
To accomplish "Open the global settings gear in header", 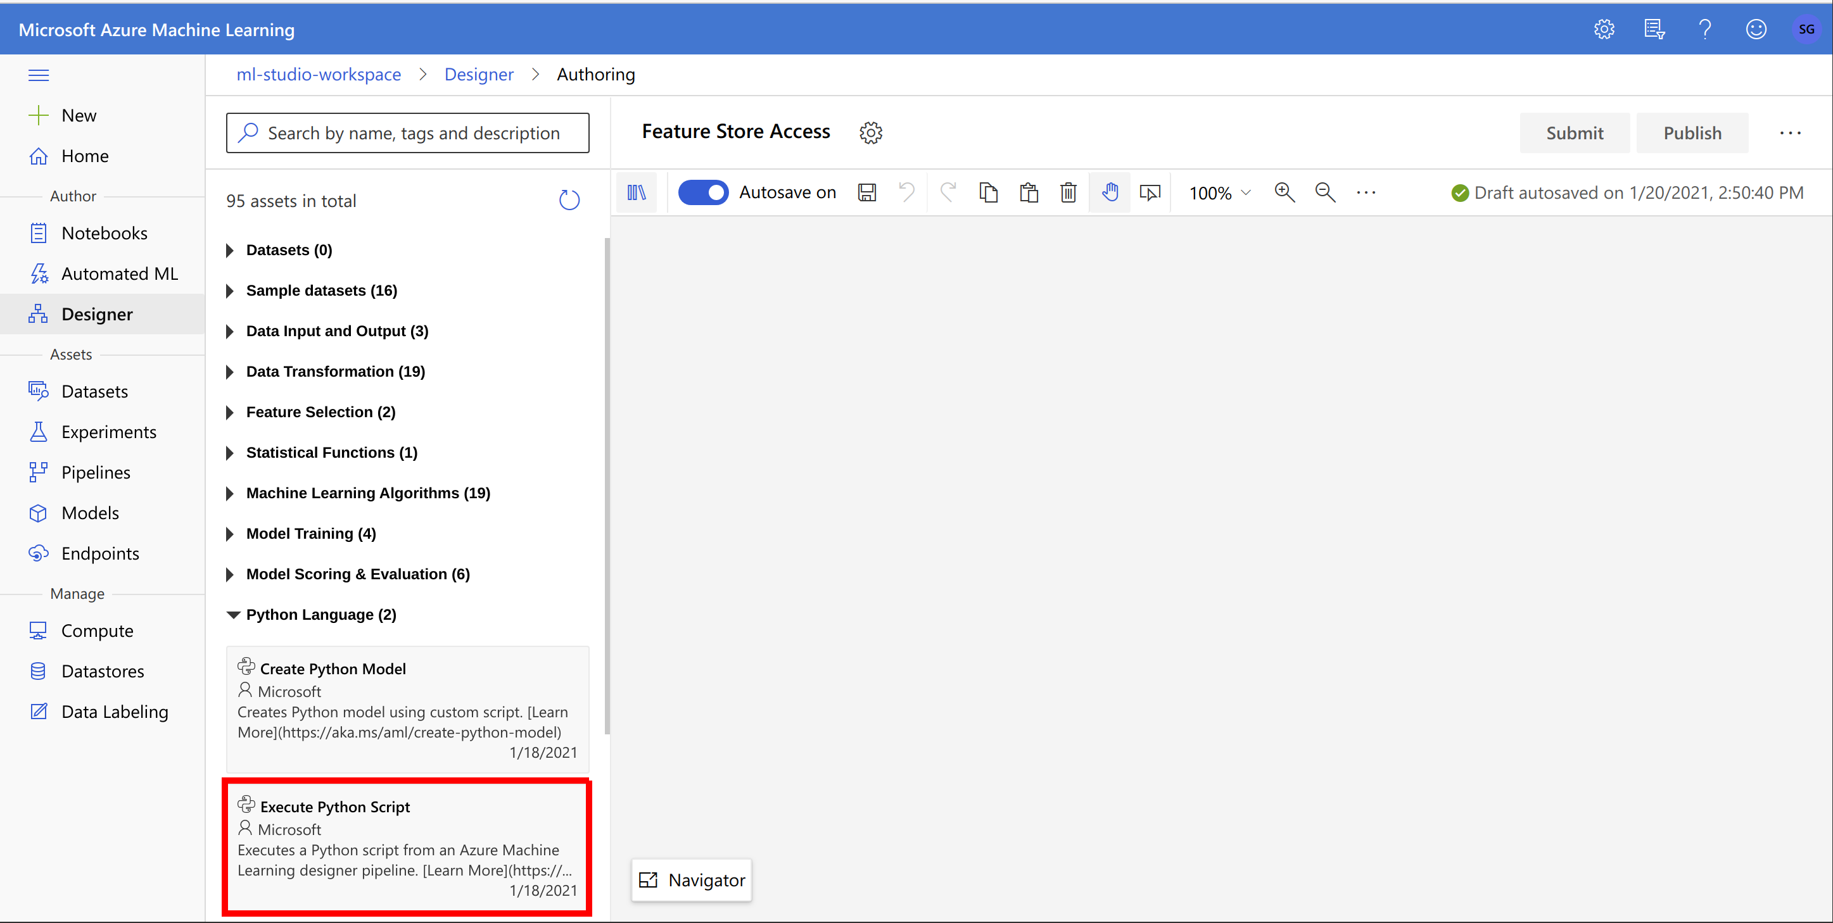I will click(1604, 29).
